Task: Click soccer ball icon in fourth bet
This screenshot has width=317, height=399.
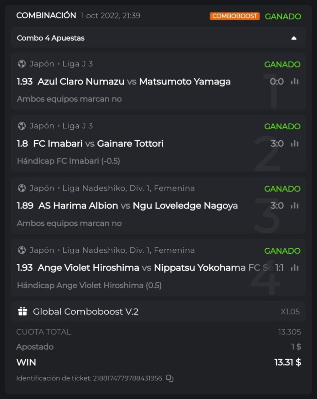Action: 22,250
